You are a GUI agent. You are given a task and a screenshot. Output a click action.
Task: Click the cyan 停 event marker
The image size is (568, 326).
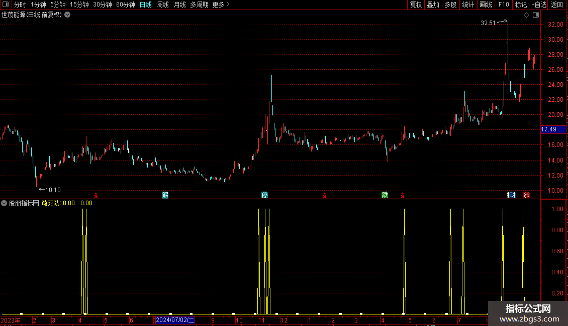(265, 195)
